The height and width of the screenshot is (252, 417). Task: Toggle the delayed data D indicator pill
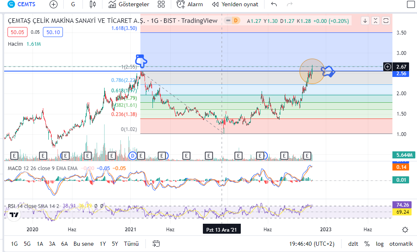[x=232, y=20]
